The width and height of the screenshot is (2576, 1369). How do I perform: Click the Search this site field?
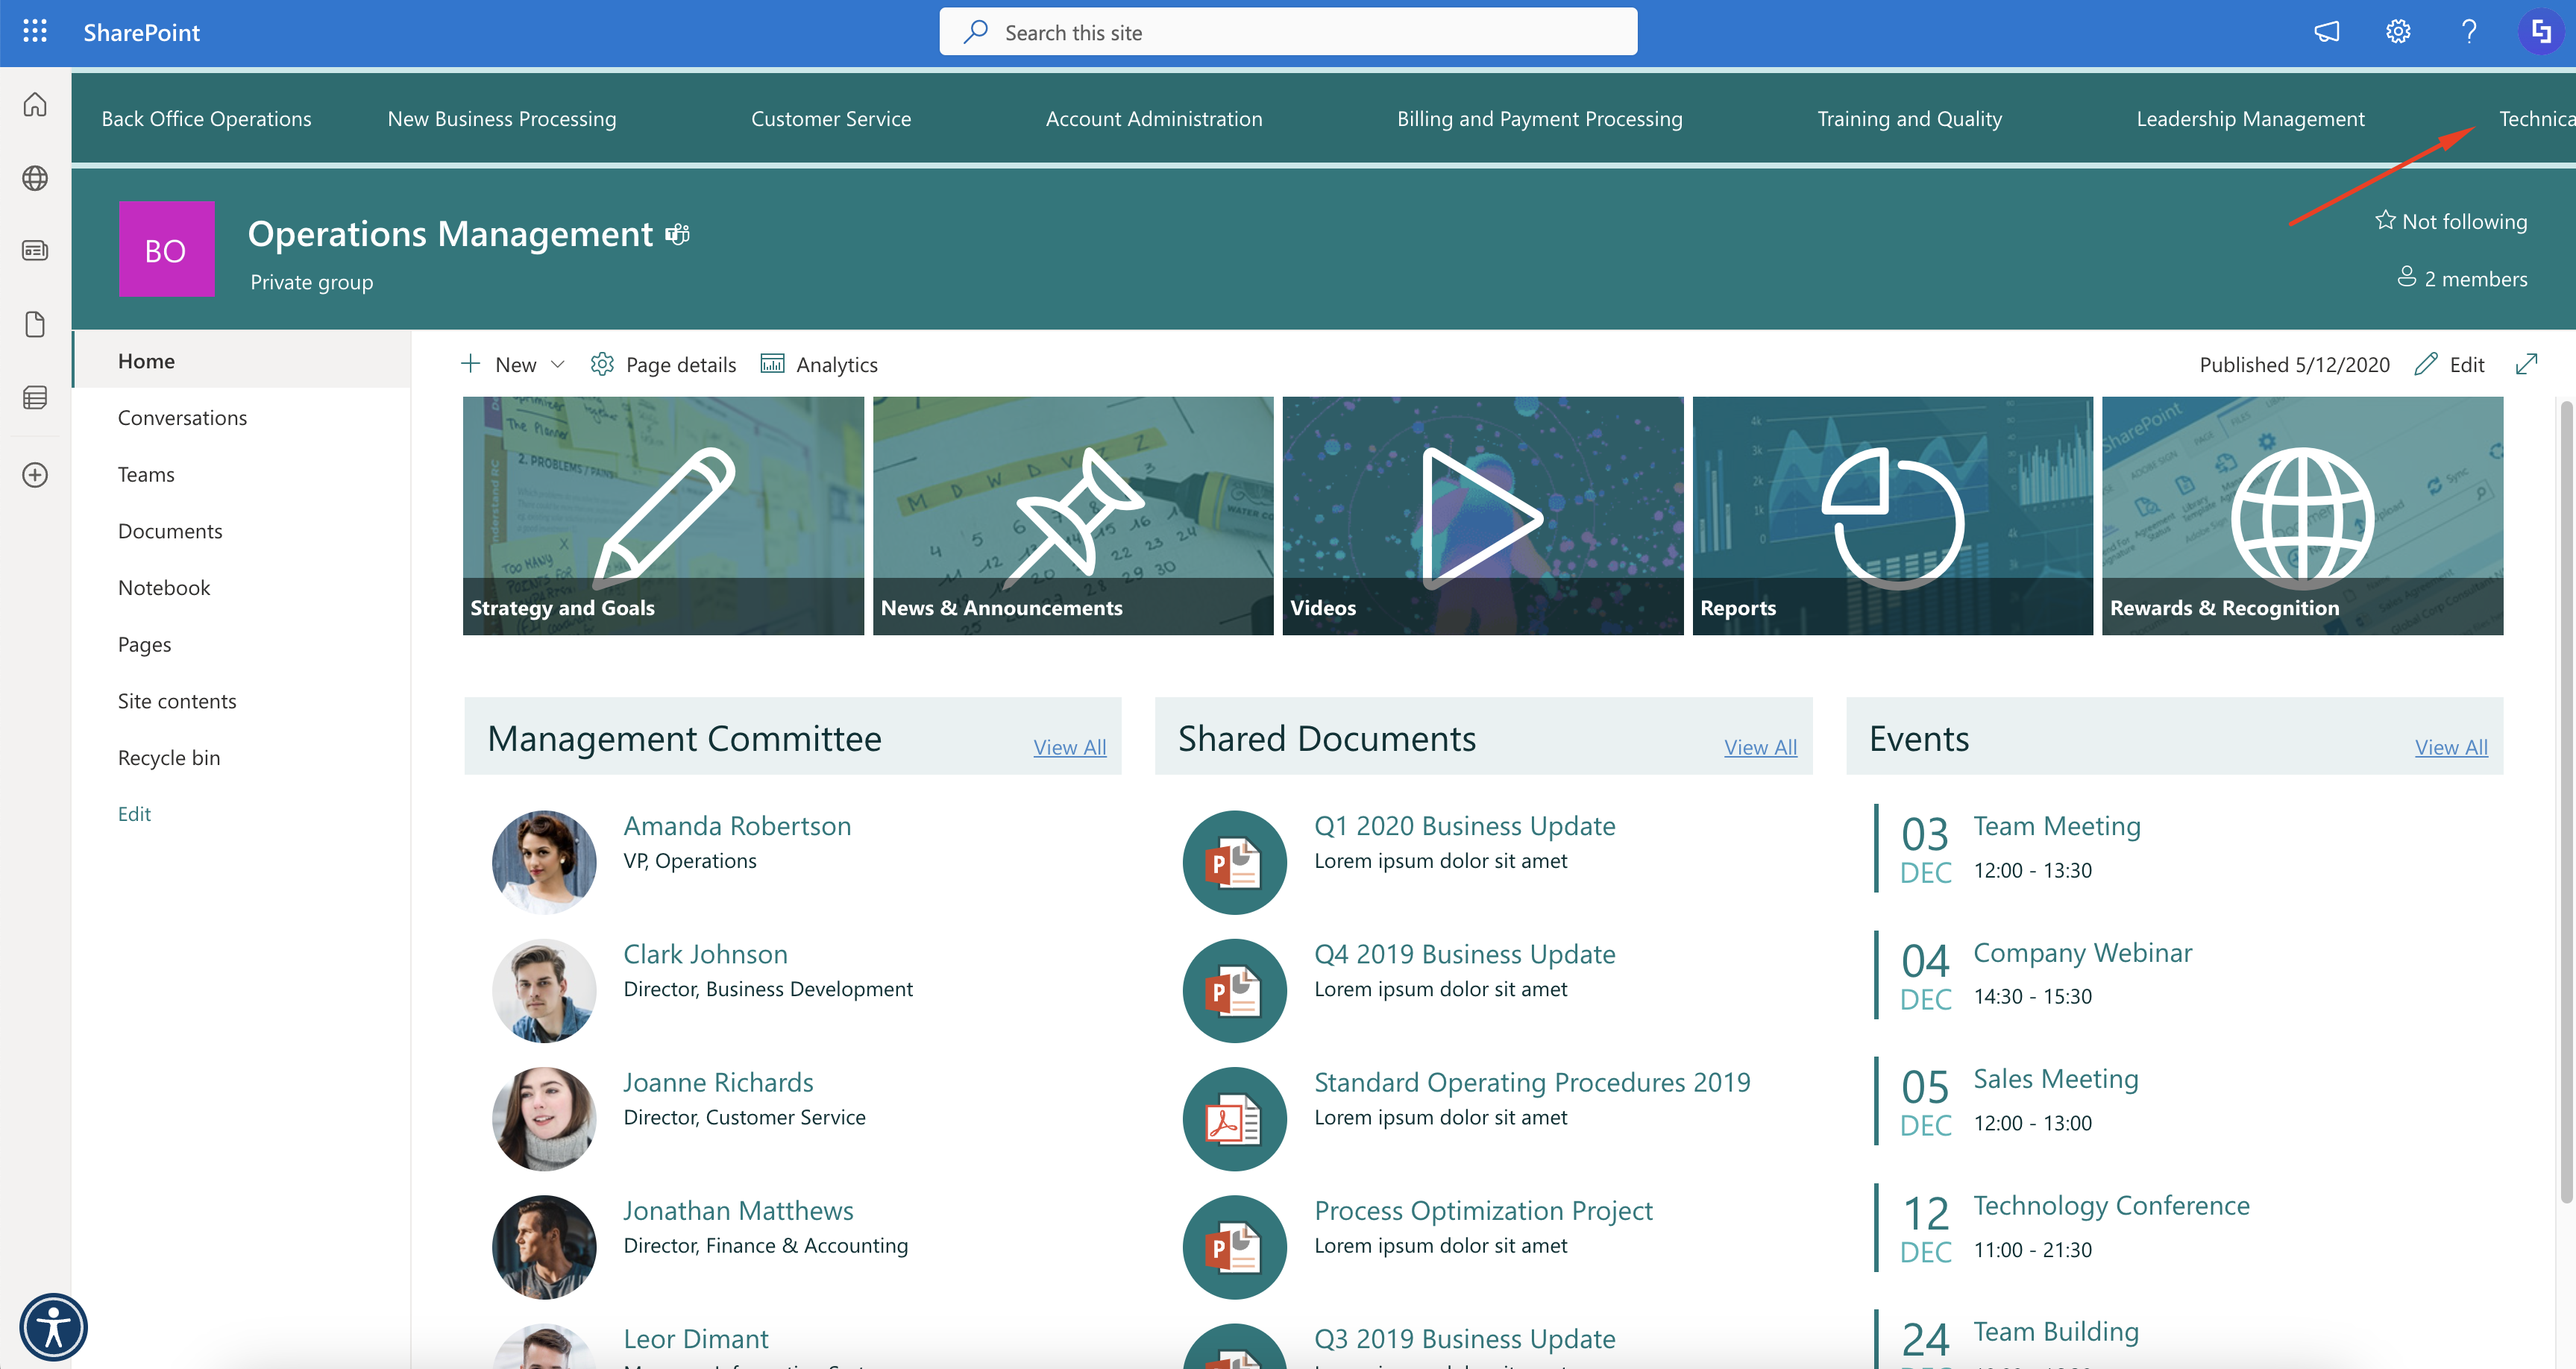tap(1288, 32)
